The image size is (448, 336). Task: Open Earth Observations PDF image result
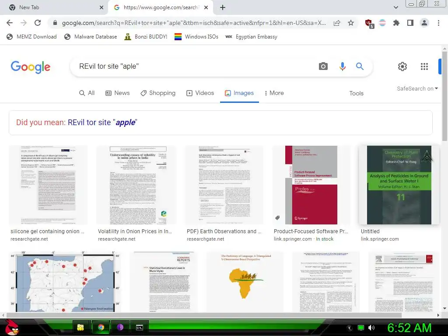tap(224, 185)
